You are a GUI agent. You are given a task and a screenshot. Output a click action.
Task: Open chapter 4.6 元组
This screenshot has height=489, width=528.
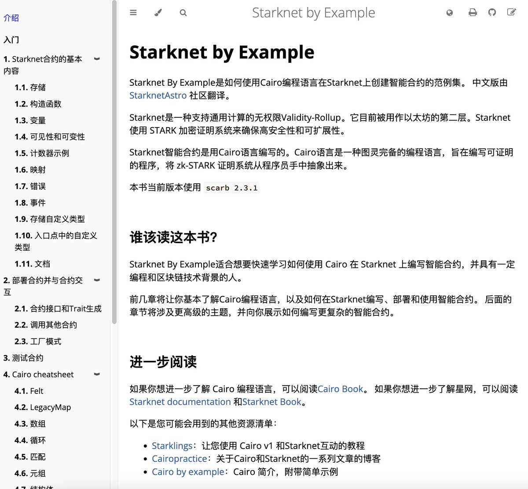click(30, 473)
